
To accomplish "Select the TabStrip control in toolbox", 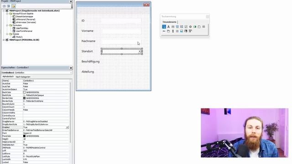I will [x=164, y=31].
